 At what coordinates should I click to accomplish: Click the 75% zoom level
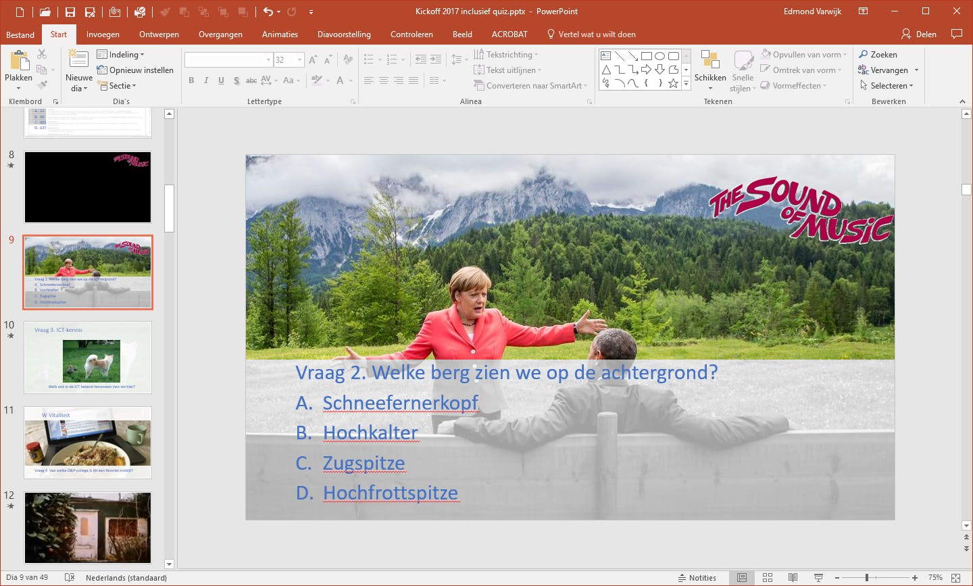pyautogui.click(x=935, y=578)
